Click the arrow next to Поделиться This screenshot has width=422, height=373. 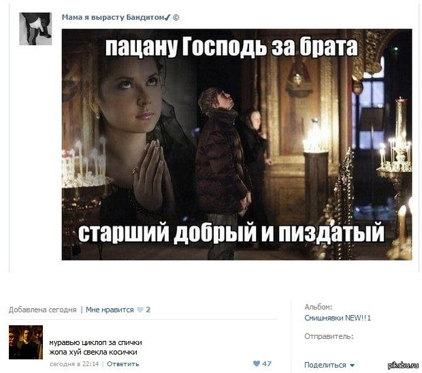(352, 365)
